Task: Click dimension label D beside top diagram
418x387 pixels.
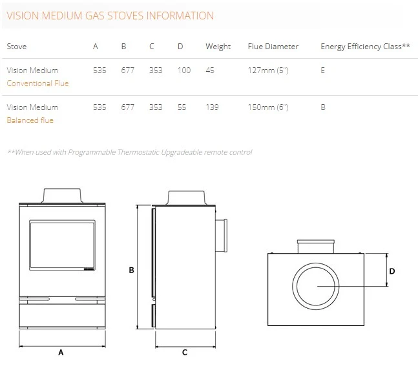Action: [x=392, y=271]
